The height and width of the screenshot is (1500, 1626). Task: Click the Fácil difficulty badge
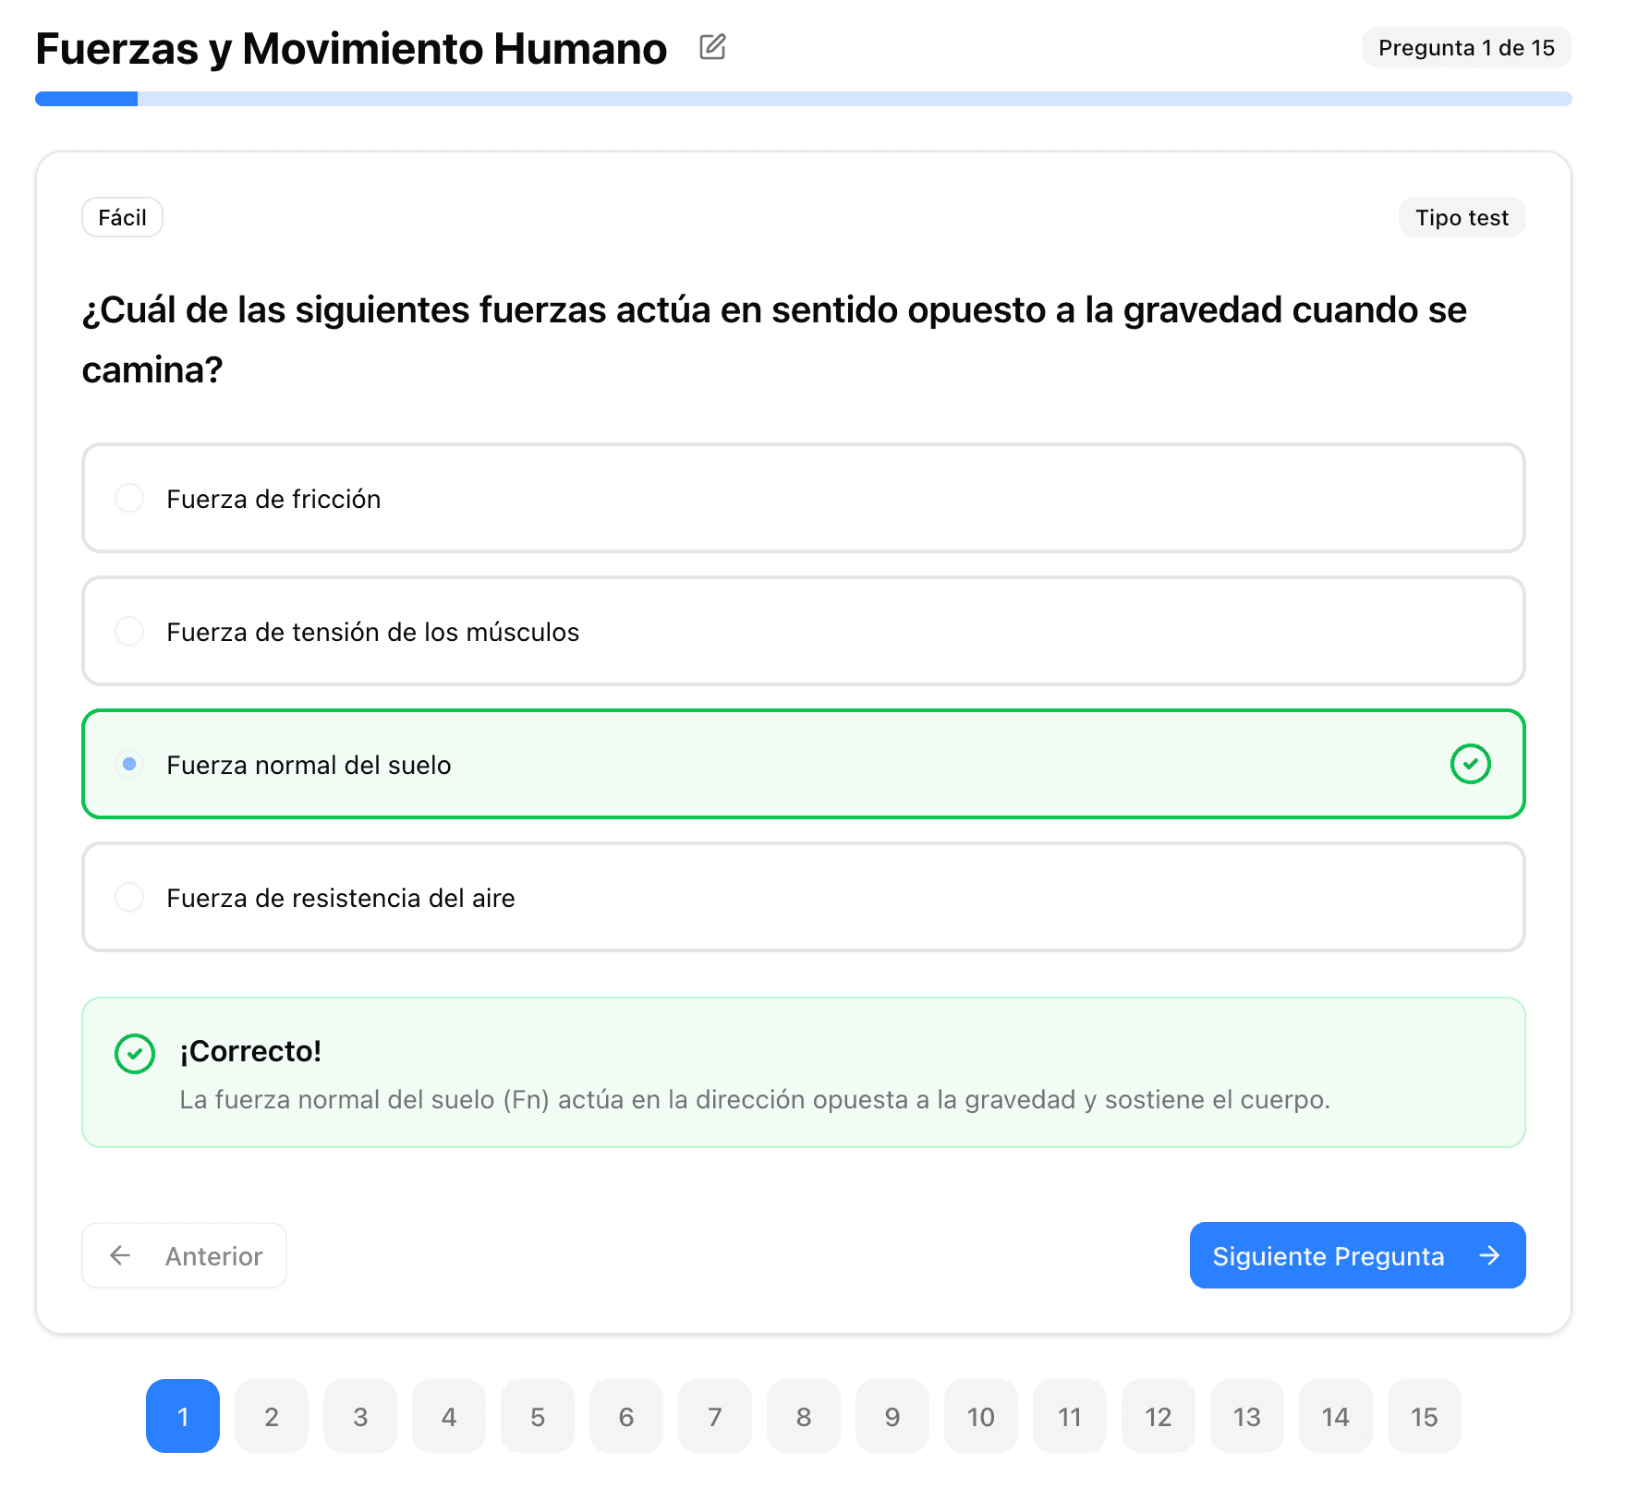(x=122, y=216)
